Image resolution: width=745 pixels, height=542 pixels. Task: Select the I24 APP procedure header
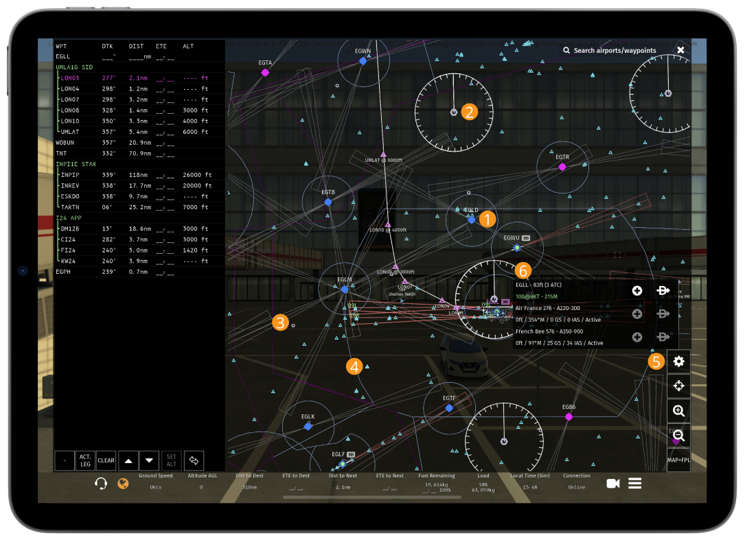pyautogui.click(x=69, y=217)
